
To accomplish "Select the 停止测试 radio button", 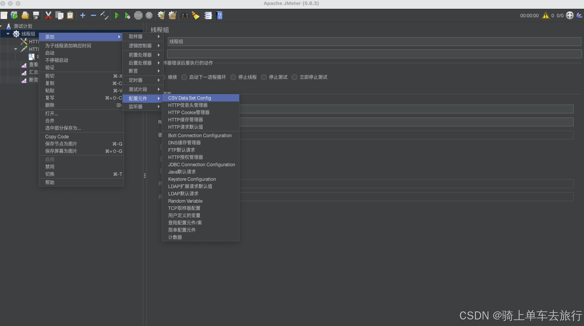I will 264,77.
